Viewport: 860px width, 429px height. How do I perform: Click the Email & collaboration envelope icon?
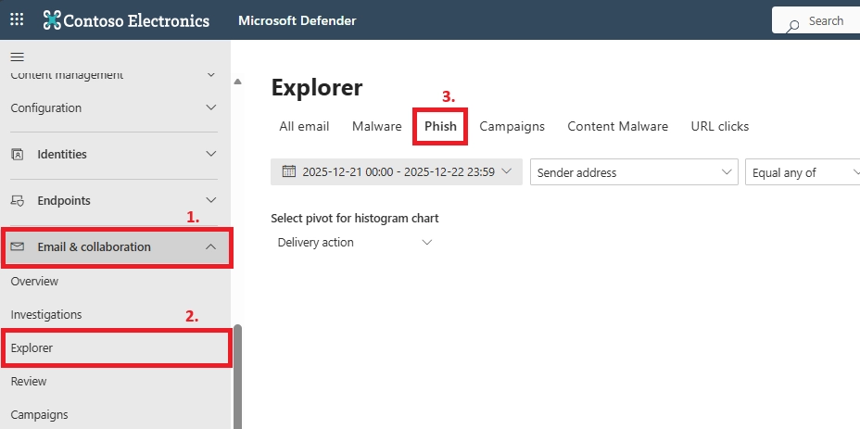click(18, 246)
